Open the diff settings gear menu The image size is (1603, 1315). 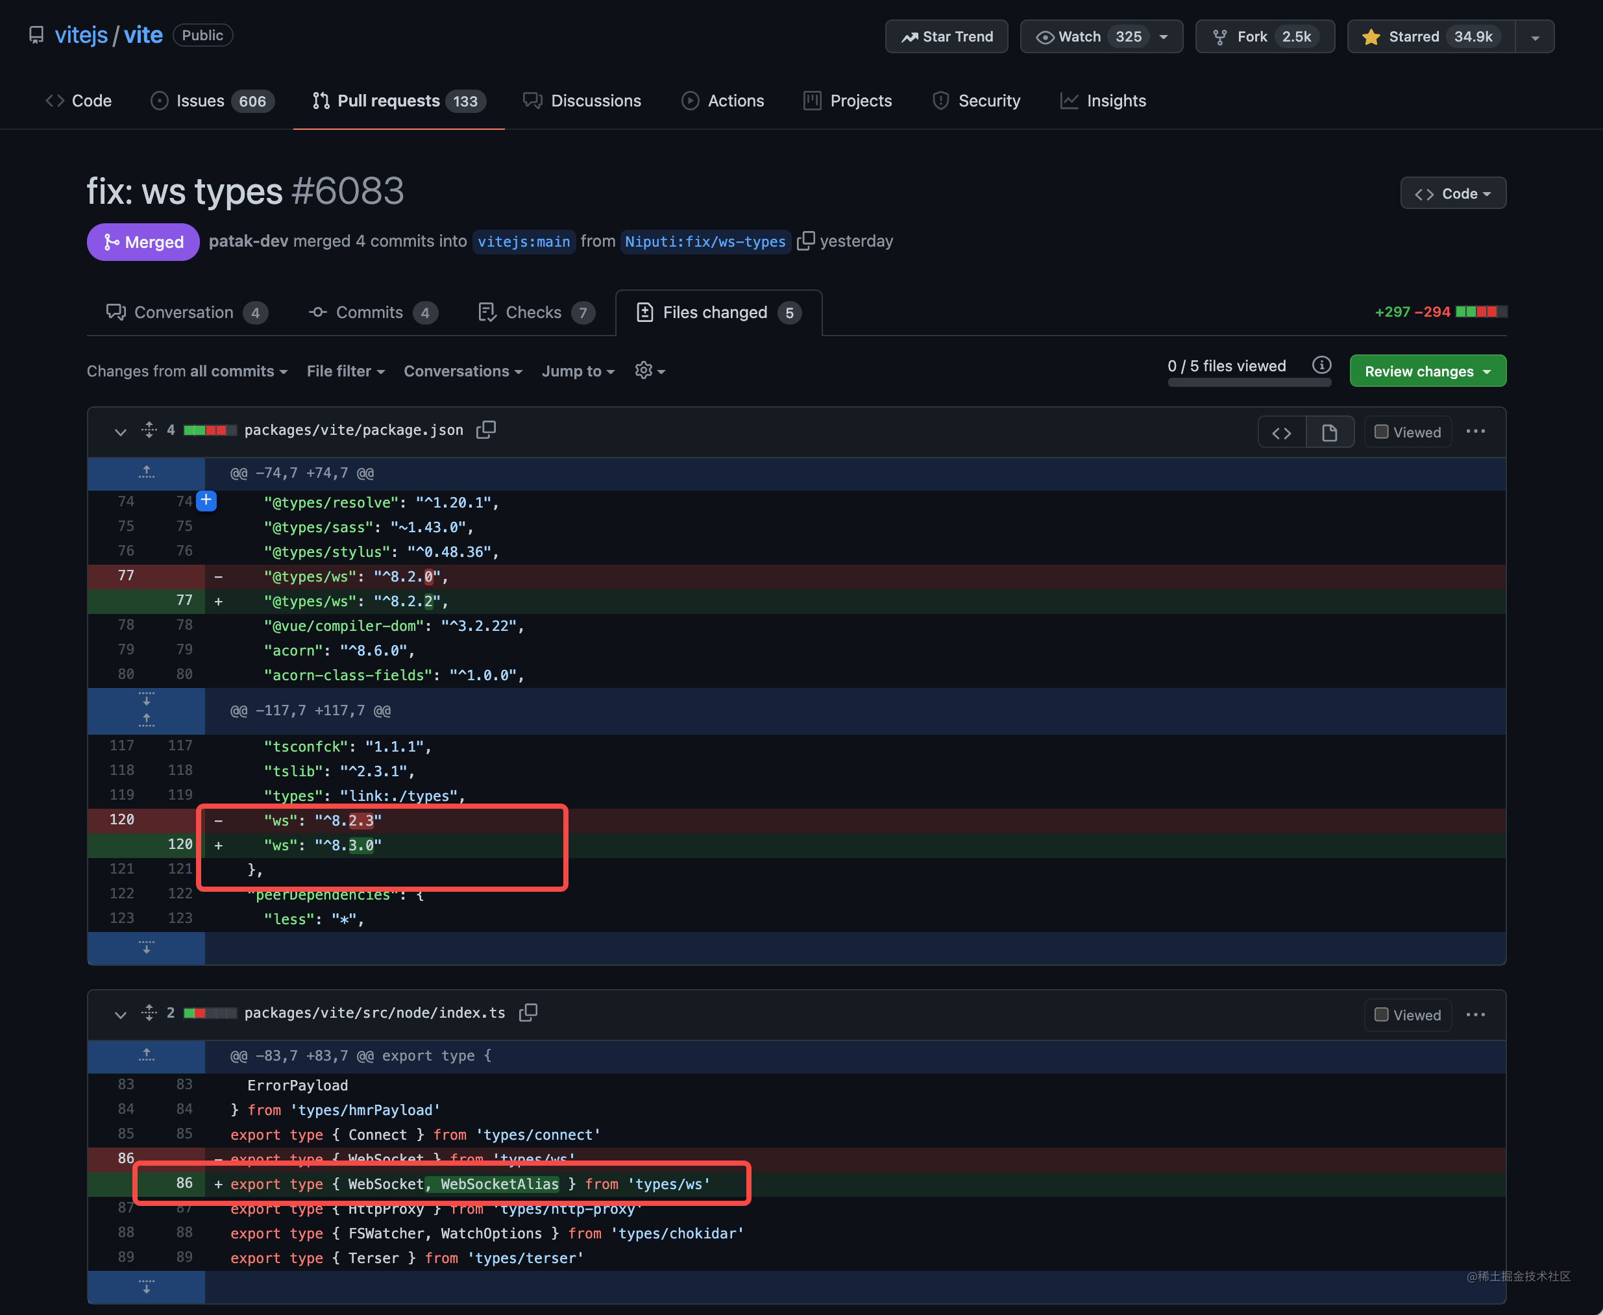pyautogui.click(x=650, y=371)
